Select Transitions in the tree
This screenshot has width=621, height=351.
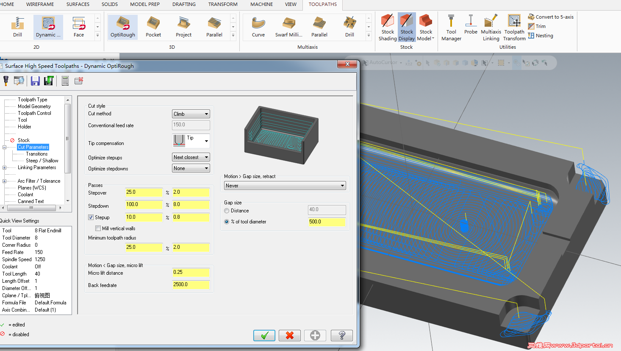click(x=37, y=154)
